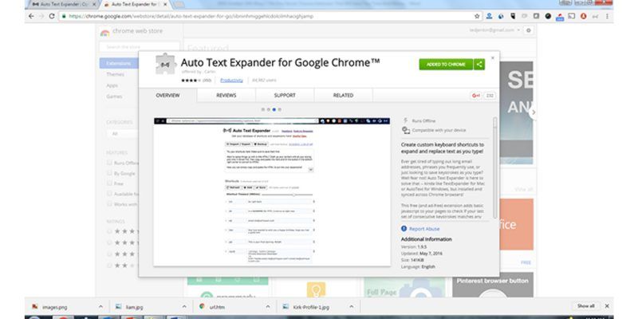
Task: Open the orange circular extension icon
Action: click(584, 16)
